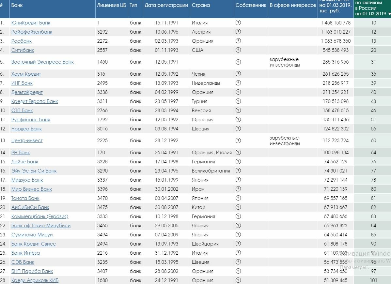Open the owner help icon for Банк Кредит Свисс

pyautogui.click(x=238, y=244)
